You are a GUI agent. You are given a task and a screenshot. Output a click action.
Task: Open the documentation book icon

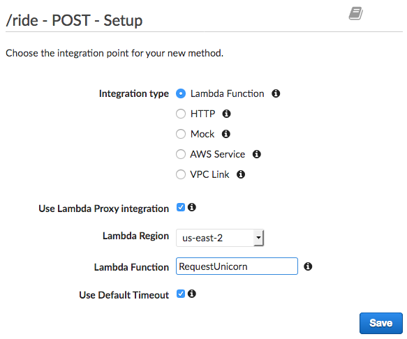[356, 13]
